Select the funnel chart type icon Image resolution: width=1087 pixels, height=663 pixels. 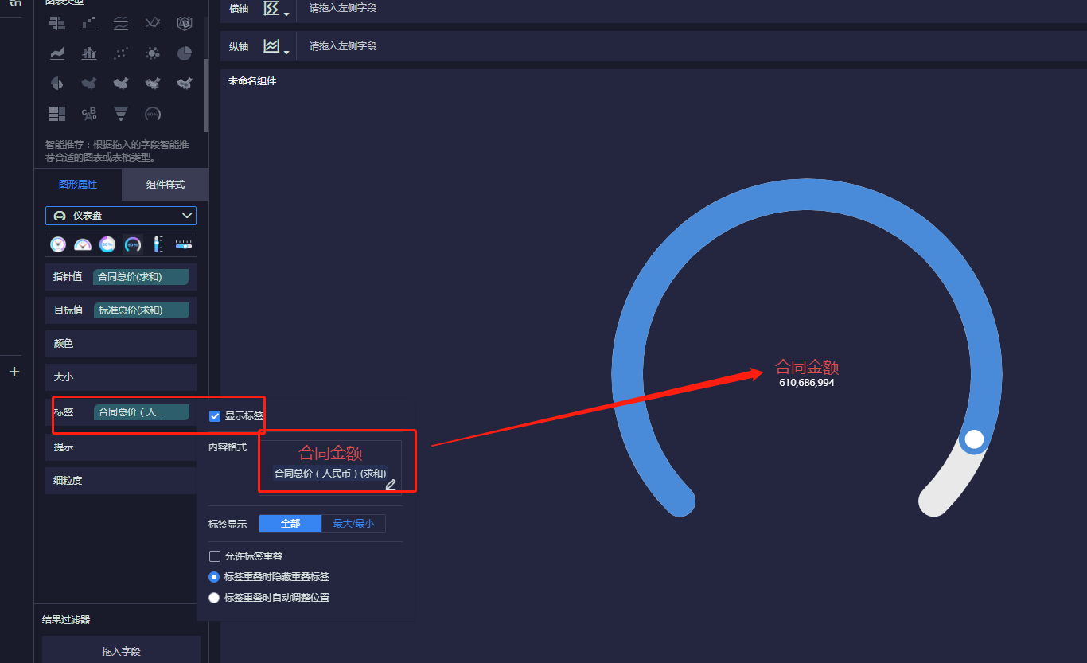[121, 114]
